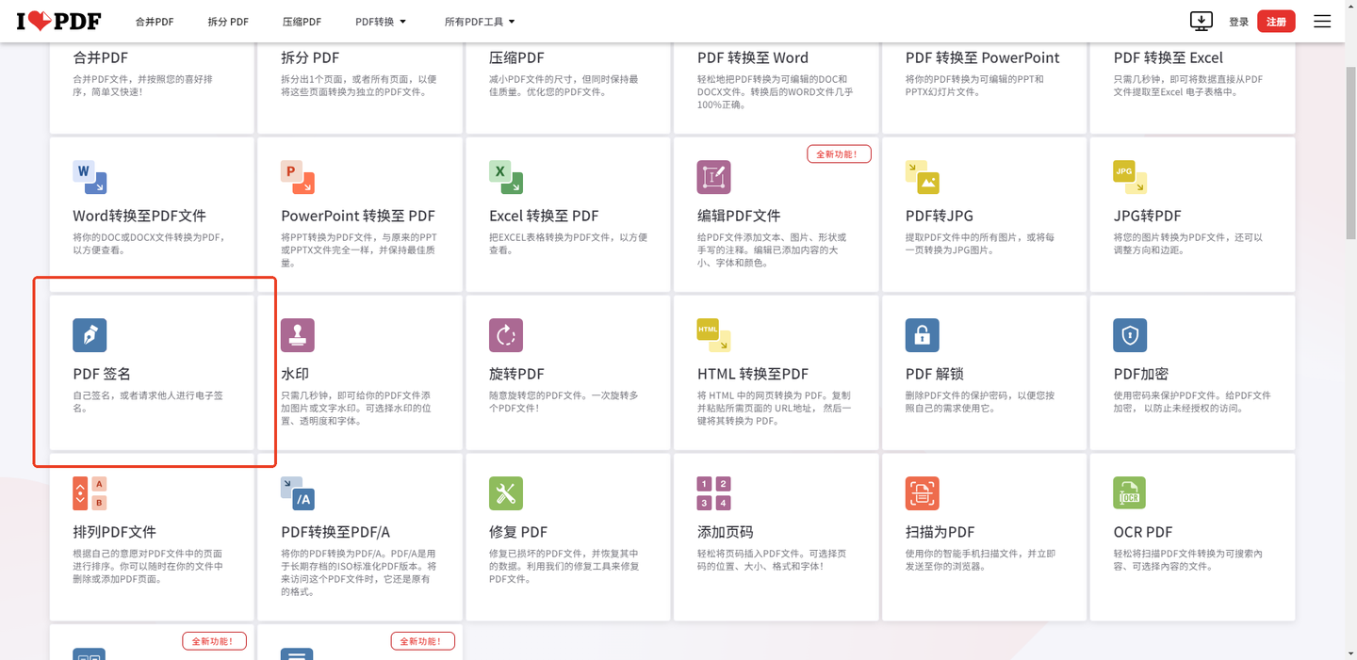Viewport: 1357px width, 660px height.
Task: Click the OCR PDF title text
Action: (x=1143, y=532)
